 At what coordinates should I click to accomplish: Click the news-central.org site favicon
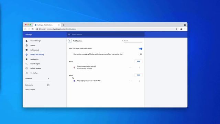(x=74, y=68)
